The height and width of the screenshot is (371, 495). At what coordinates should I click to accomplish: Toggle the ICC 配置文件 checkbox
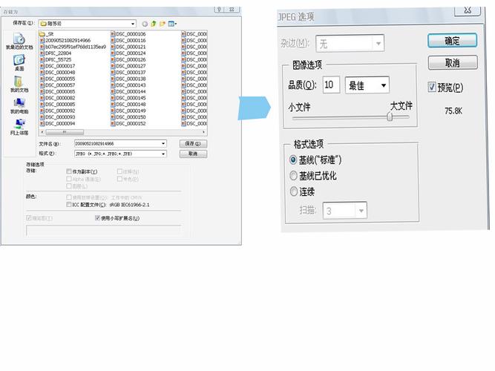tap(69, 205)
